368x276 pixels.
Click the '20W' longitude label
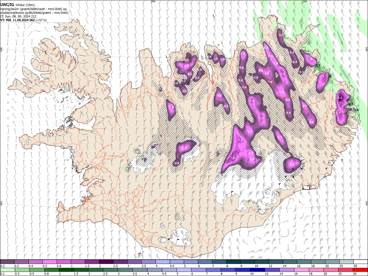(x=153, y=1)
